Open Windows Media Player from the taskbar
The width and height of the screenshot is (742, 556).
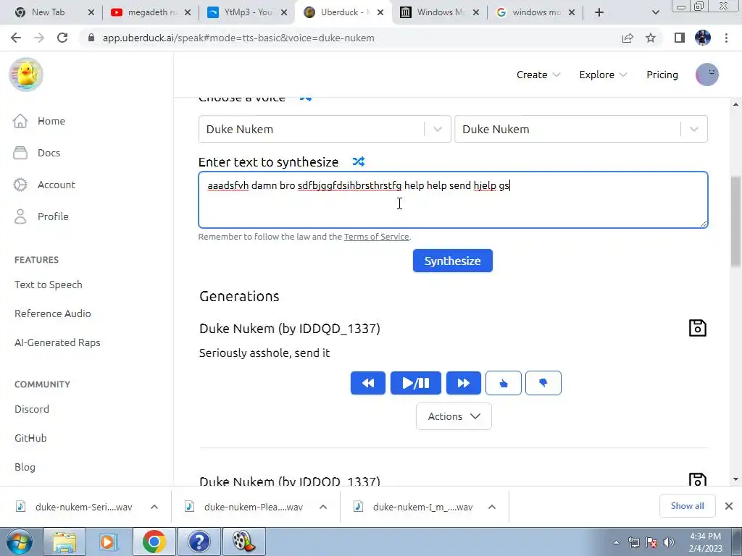pyautogui.click(x=109, y=542)
